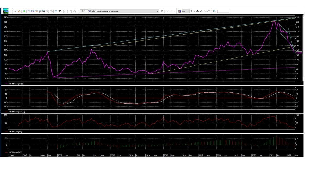Click the gray key connect icon
309x174 pixels.
pos(15,11)
